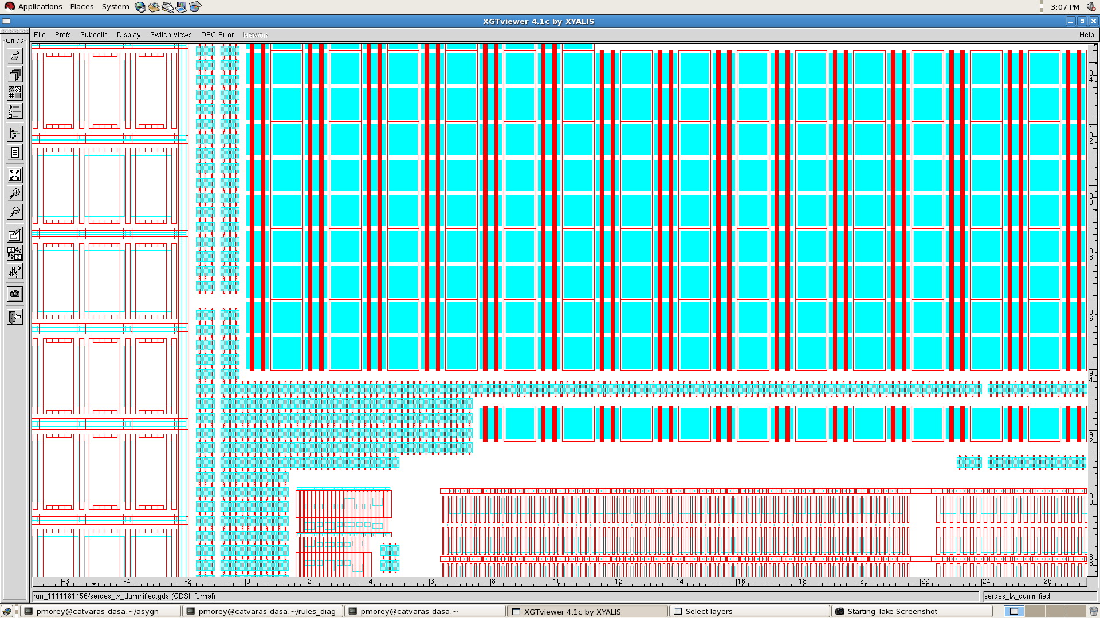The height and width of the screenshot is (618, 1100).
Task: Open the cell hierarchy tree icon
Action: tap(14, 134)
